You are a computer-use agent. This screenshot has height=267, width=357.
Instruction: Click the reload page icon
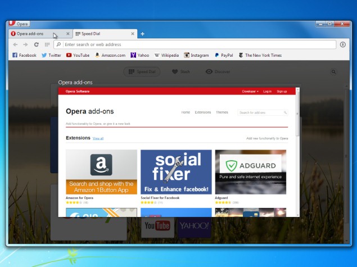(37, 44)
